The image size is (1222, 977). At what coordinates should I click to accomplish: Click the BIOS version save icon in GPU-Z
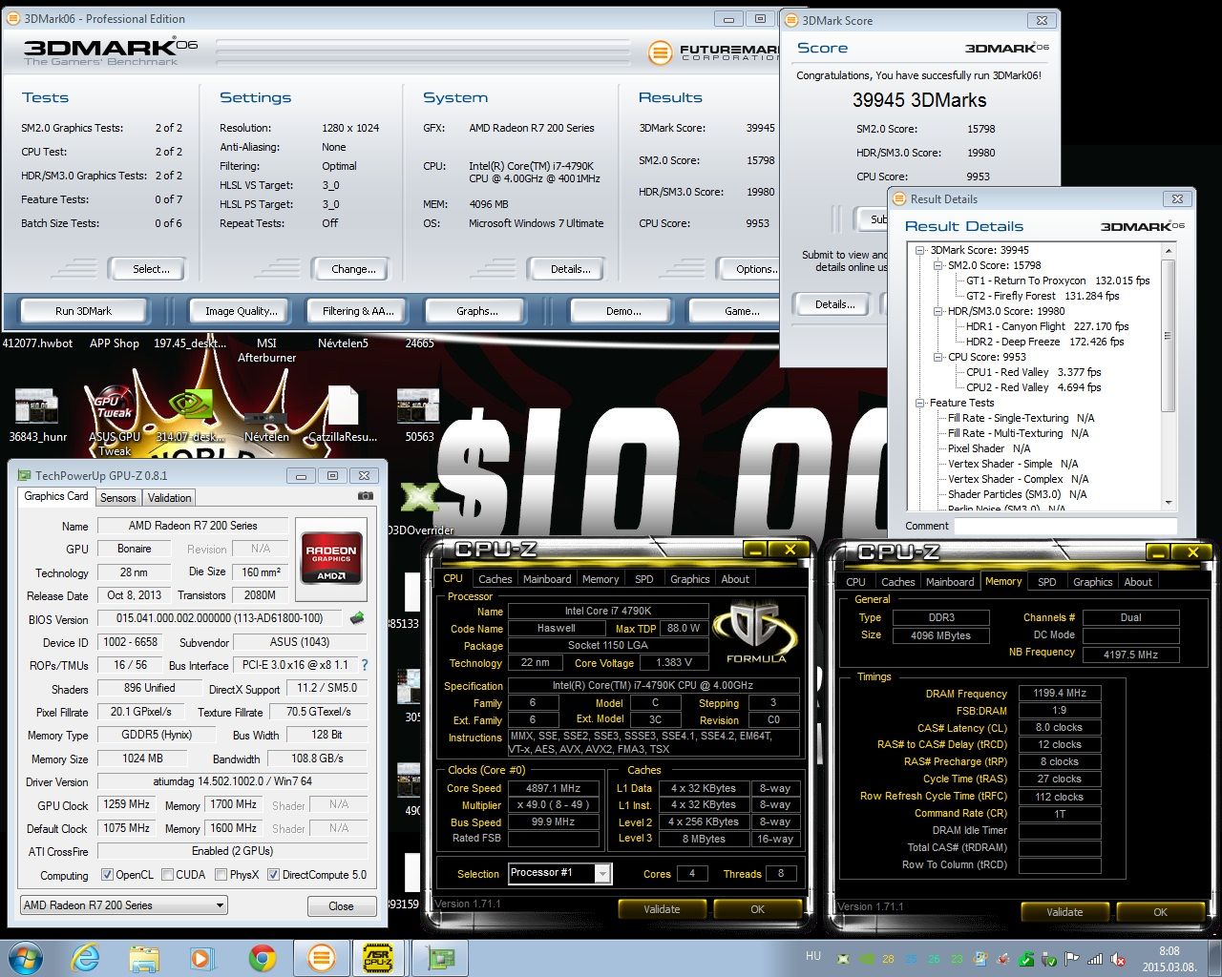tap(358, 618)
